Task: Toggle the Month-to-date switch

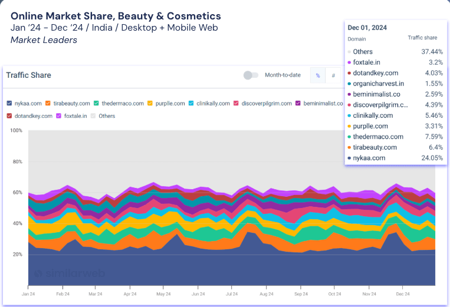Action: pos(251,75)
